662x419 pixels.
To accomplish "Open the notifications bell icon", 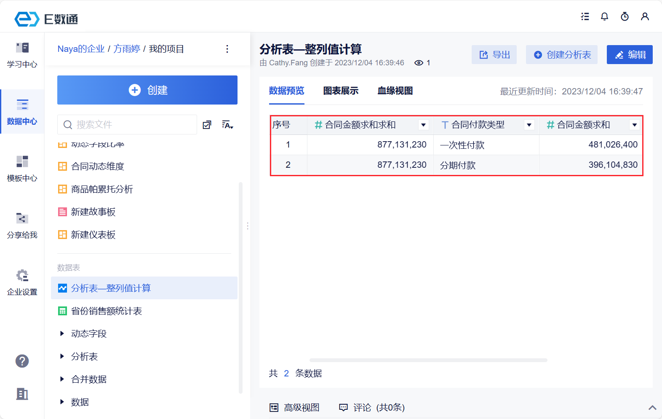I will point(604,16).
